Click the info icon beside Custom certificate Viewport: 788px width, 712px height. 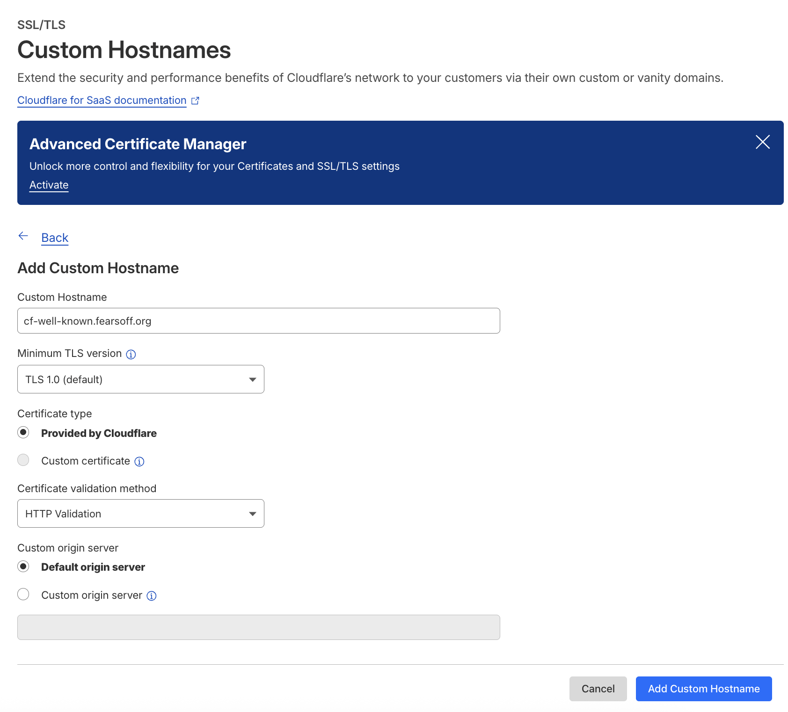[139, 462]
